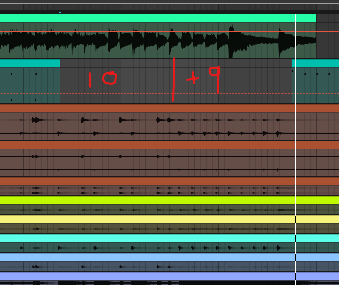
Task: Select the yellow clip header bar
Action: pos(154,219)
